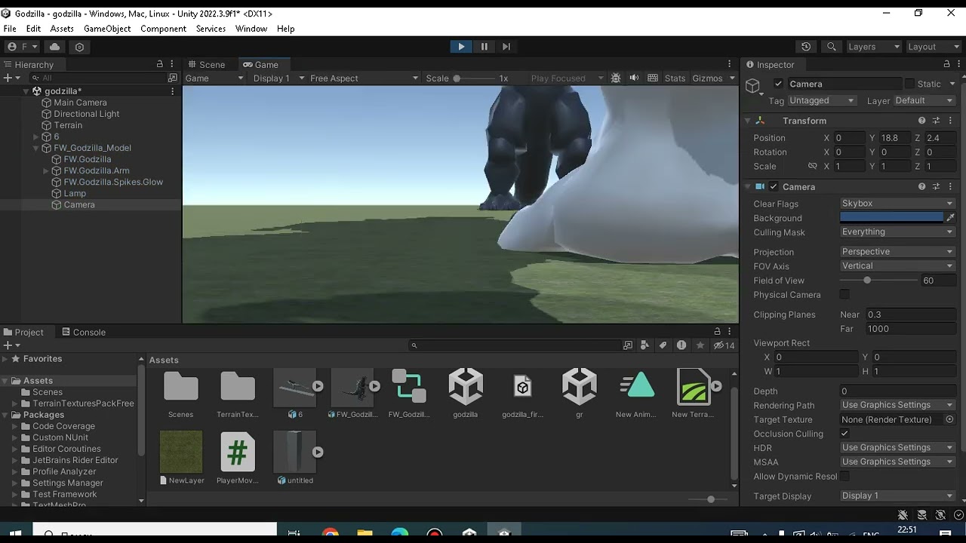
Task: Open the Window menu
Action: point(251,29)
